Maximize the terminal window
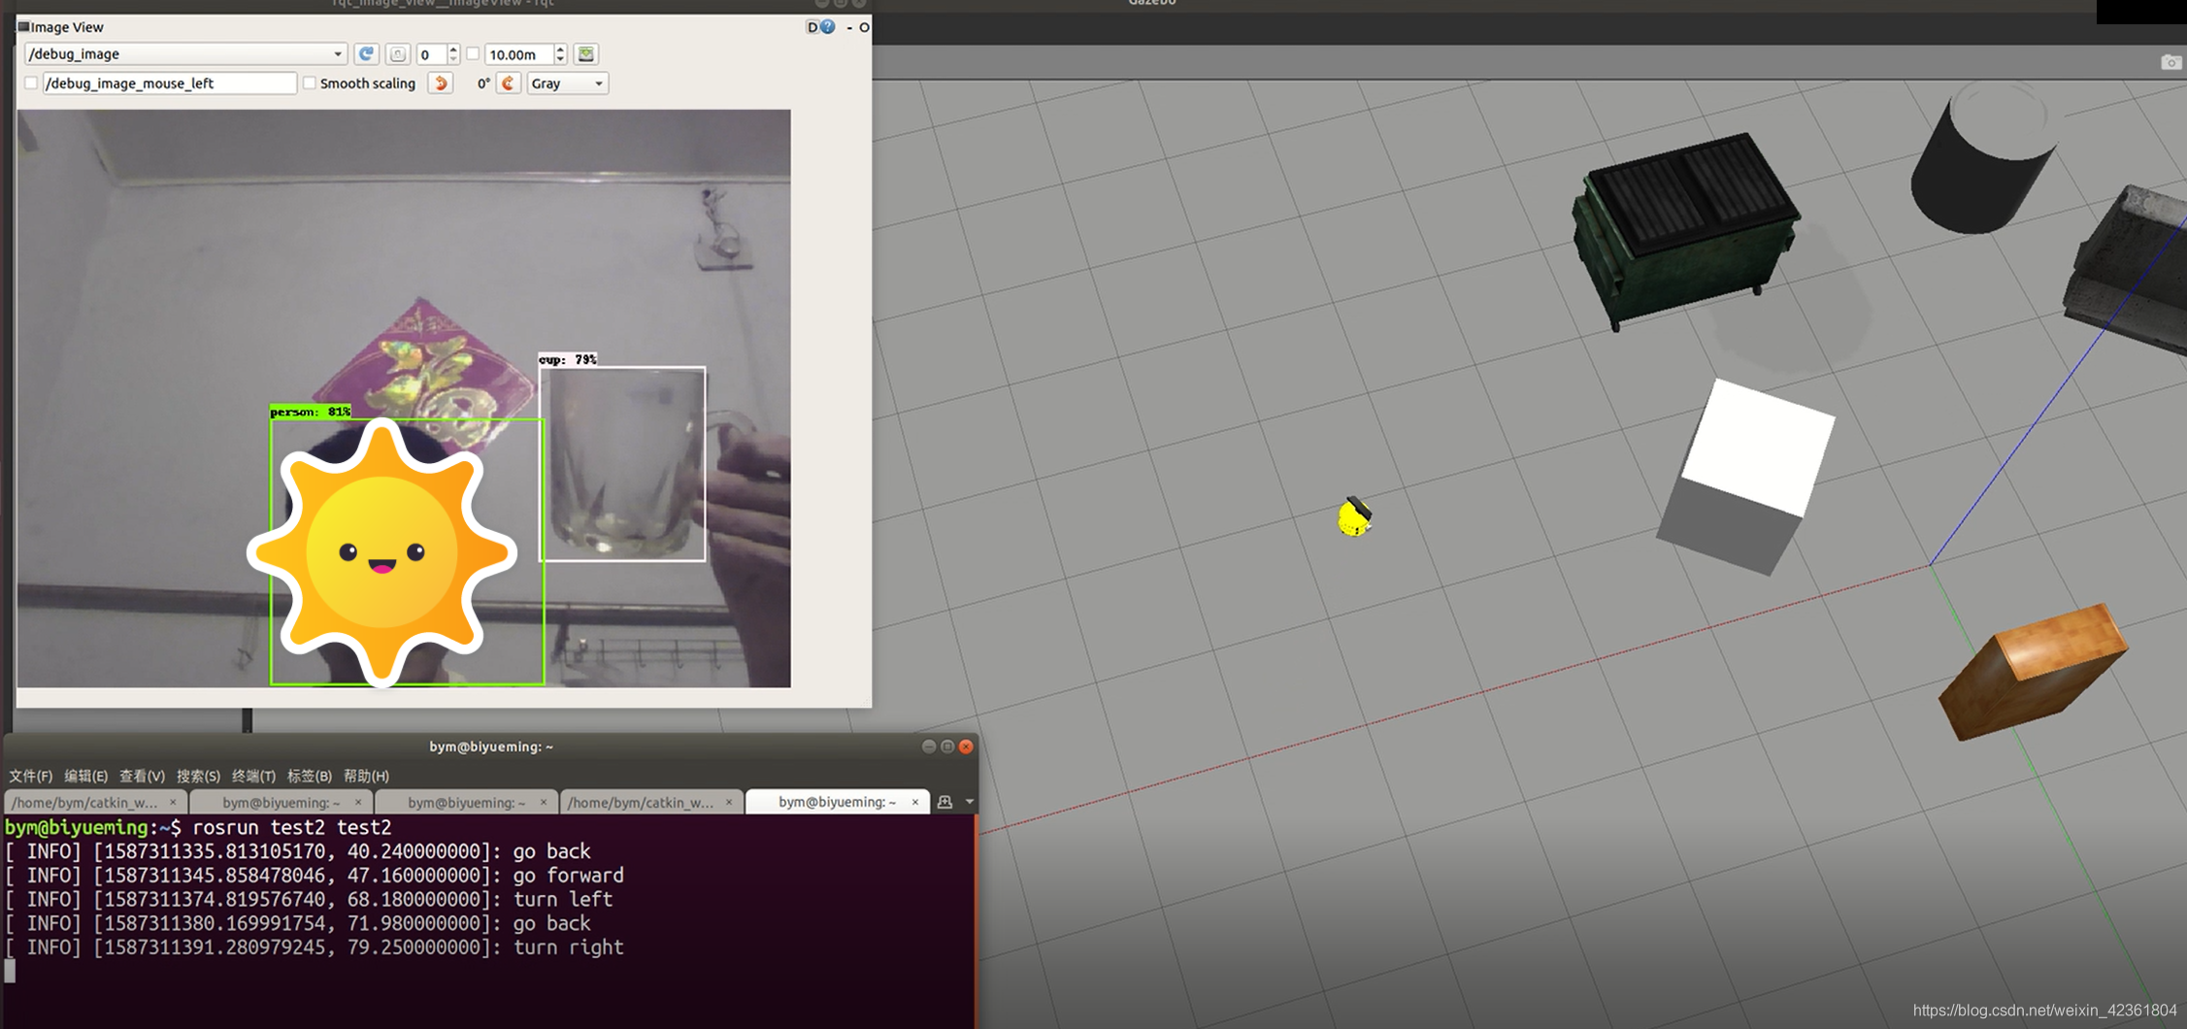The image size is (2187, 1029). [947, 747]
